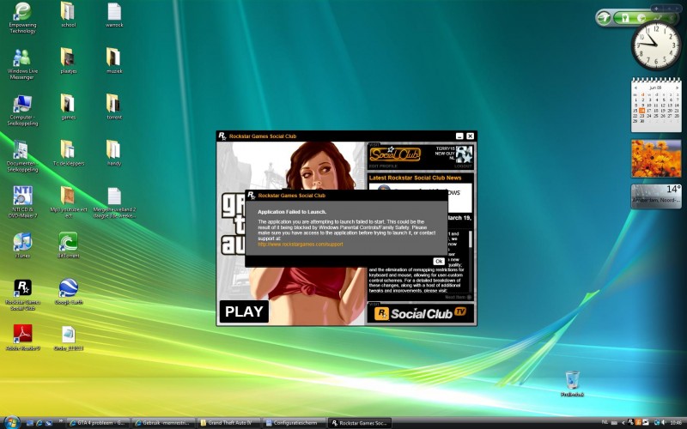
Task: Open the 'Tc de kleppers' folder
Action: [68, 154]
